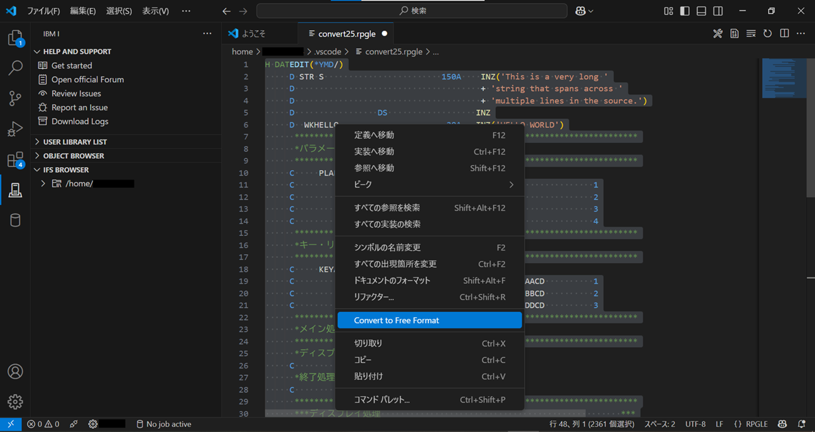Show errors and warnings in the status bar
This screenshot has width=815, height=432.
click(x=43, y=424)
